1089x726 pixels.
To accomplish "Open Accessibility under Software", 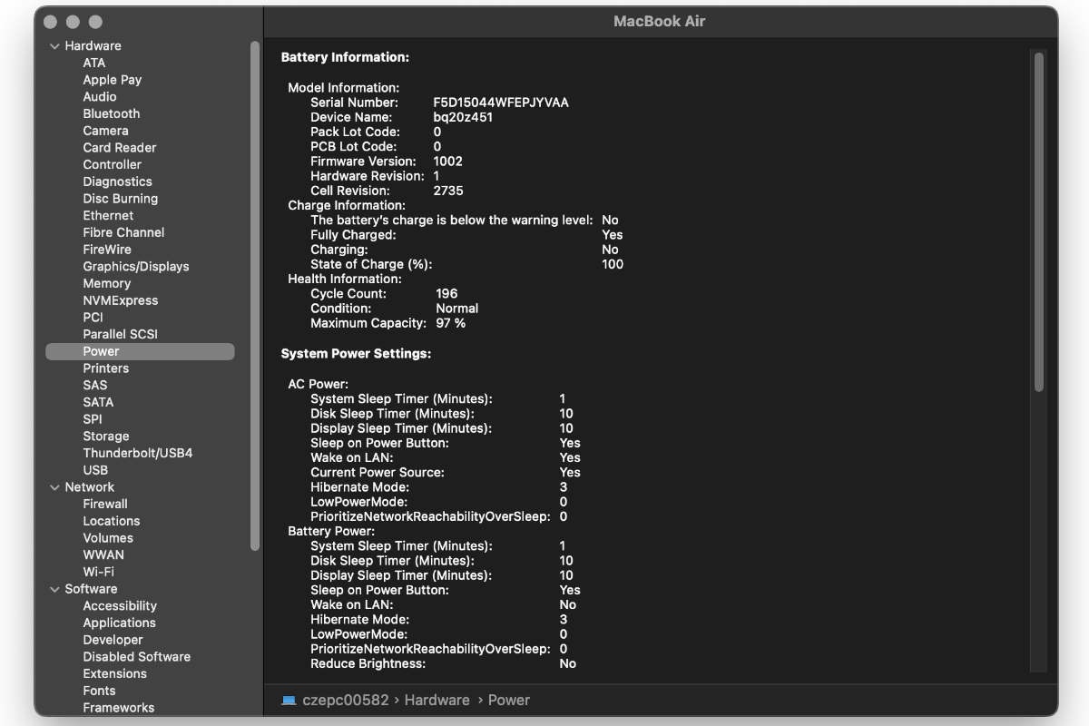I will click(x=120, y=606).
